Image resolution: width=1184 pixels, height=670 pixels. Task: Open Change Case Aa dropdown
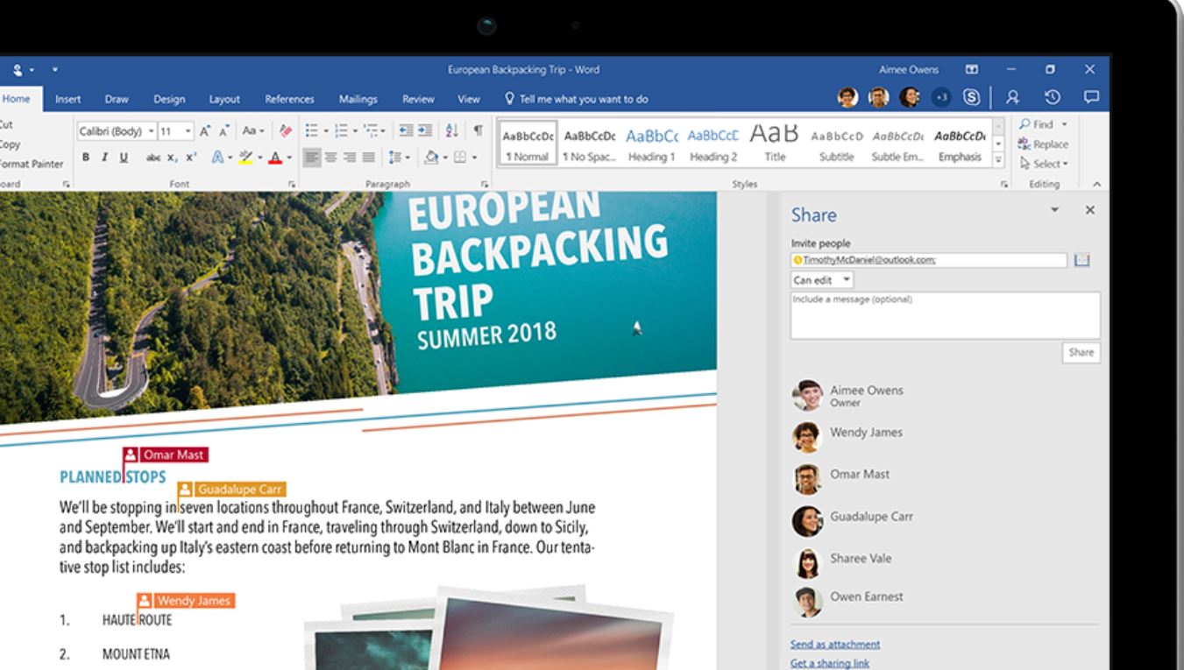tap(253, 131)
